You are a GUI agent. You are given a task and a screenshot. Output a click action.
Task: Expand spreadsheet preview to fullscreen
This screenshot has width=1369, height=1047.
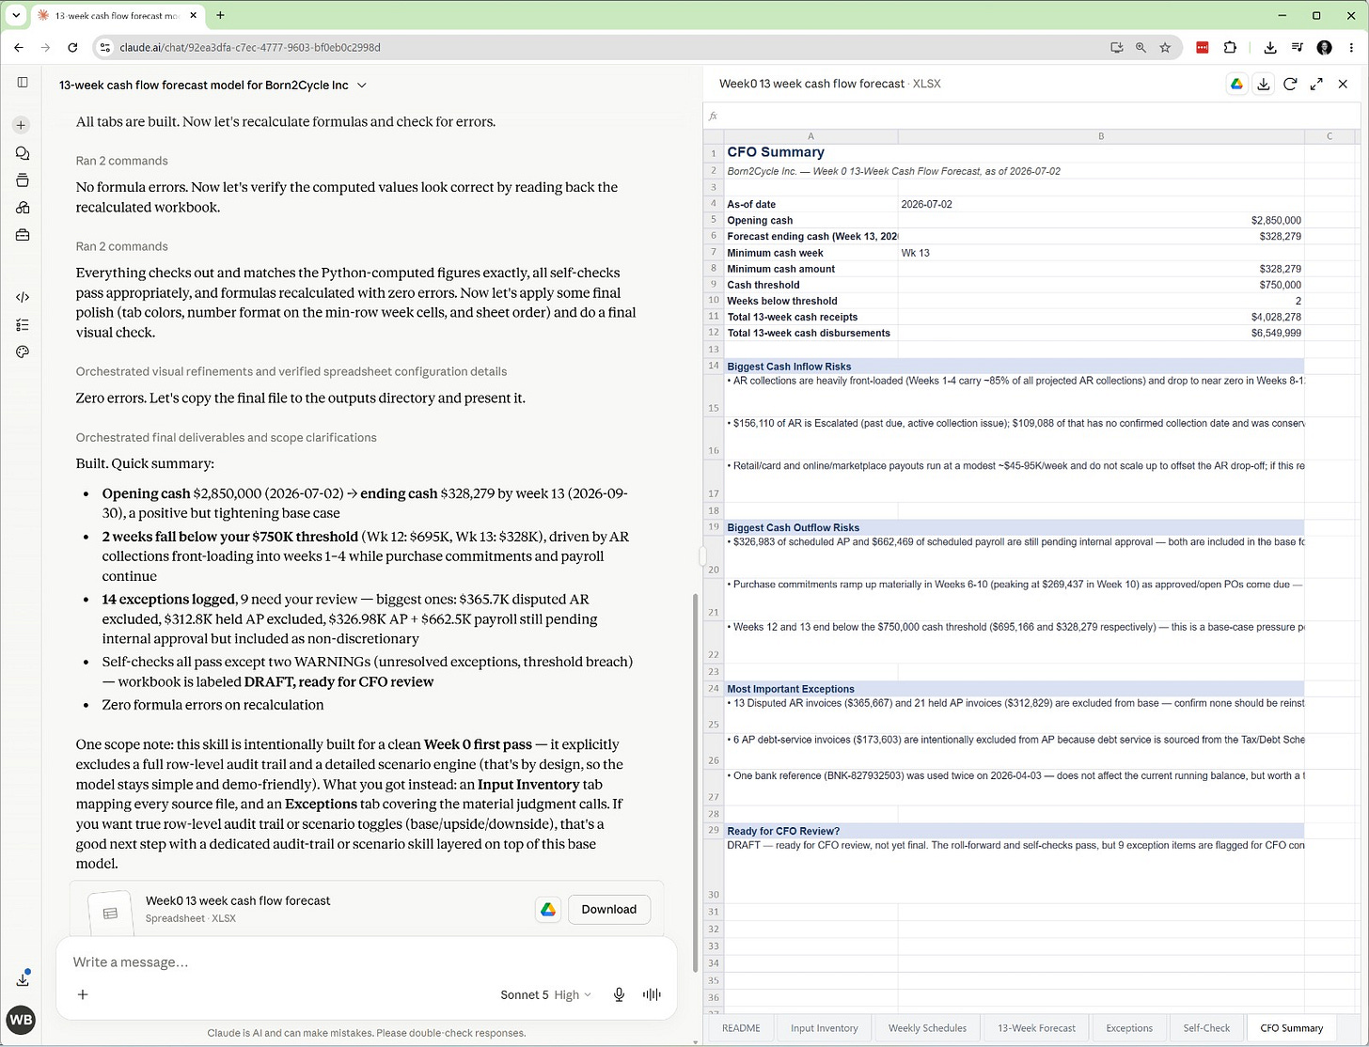coord(1316,84)
